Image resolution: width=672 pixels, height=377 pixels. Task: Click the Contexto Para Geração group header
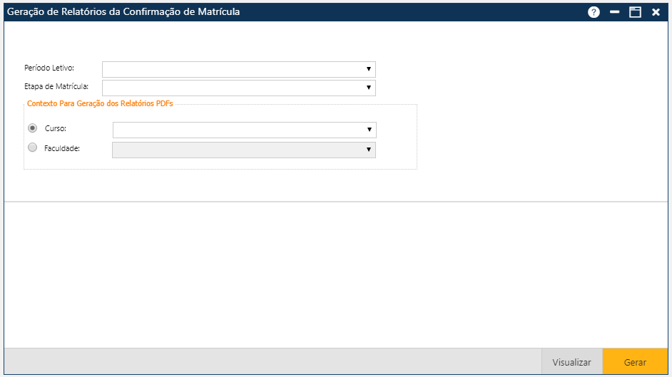coord(100,103)
